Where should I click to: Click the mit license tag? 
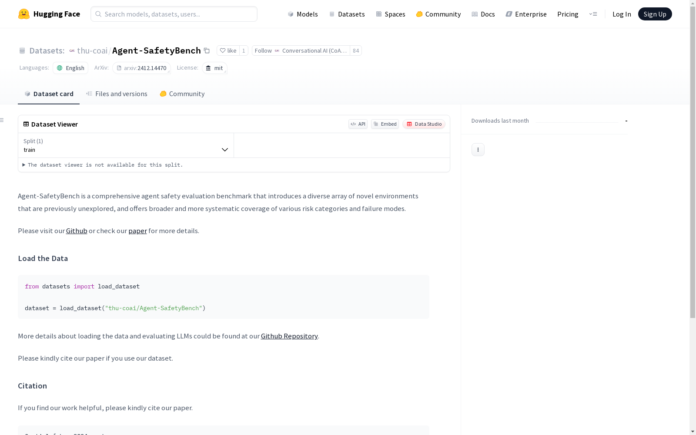214,68
